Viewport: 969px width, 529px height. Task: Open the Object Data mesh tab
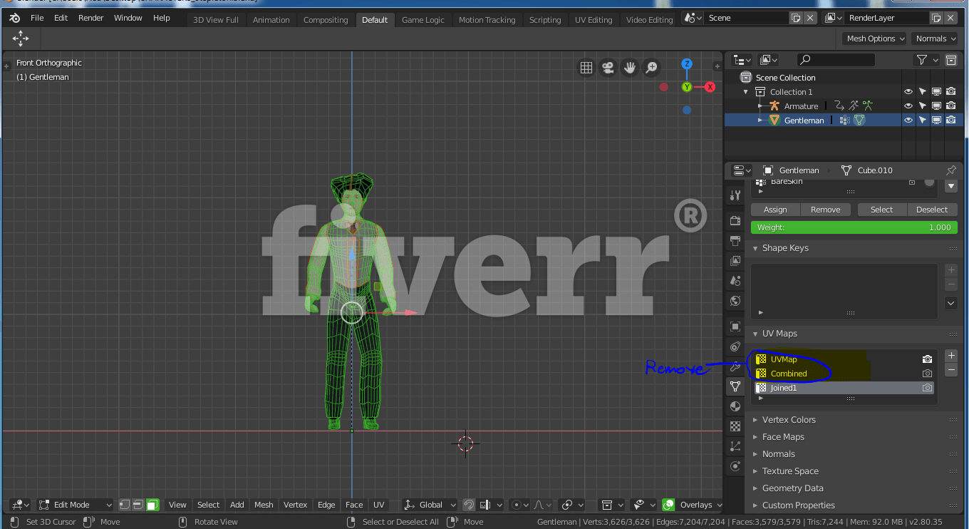[x=735, y=386]
